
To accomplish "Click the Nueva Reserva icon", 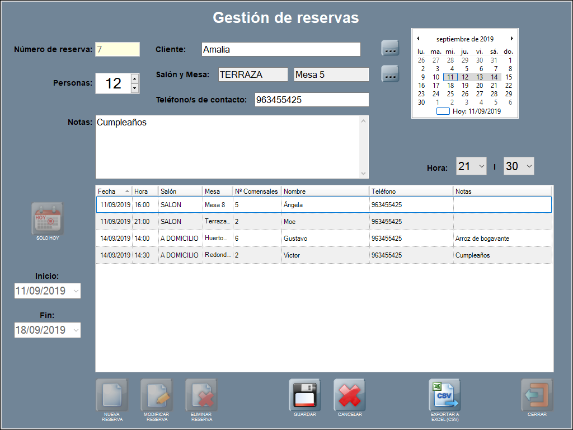I will pyautogui.click(x=112, y=396).
